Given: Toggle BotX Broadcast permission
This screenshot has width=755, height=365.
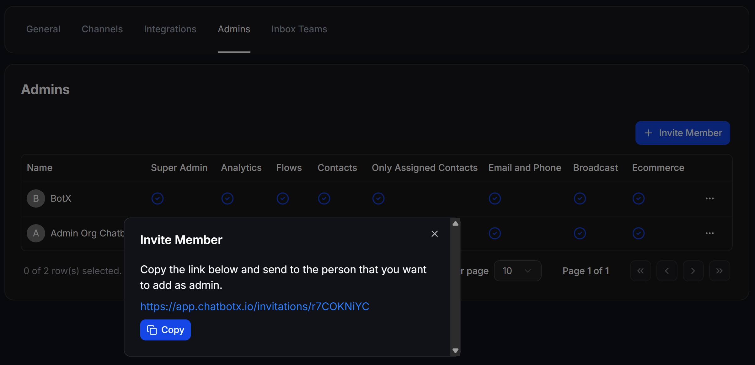Looking at the screenshot, I should (x=580, y=198).
